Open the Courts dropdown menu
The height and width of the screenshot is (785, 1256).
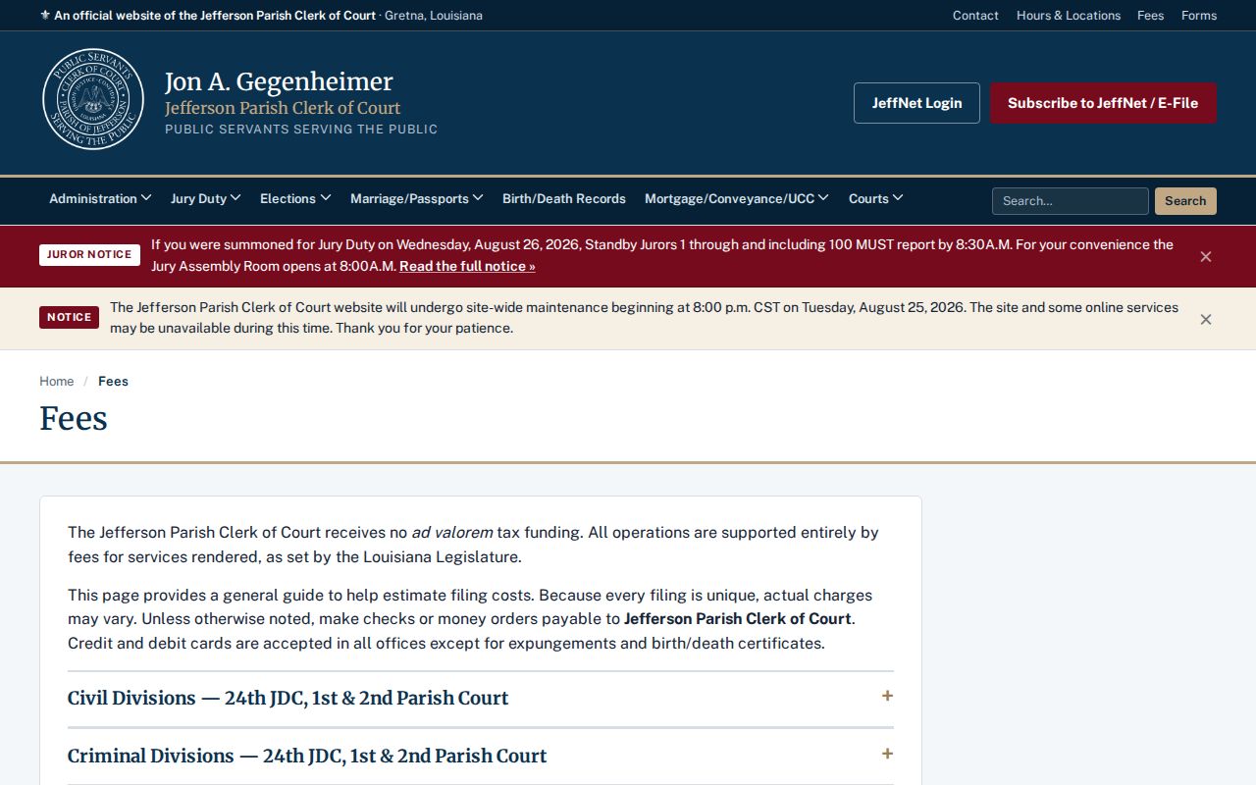point(876,198)
